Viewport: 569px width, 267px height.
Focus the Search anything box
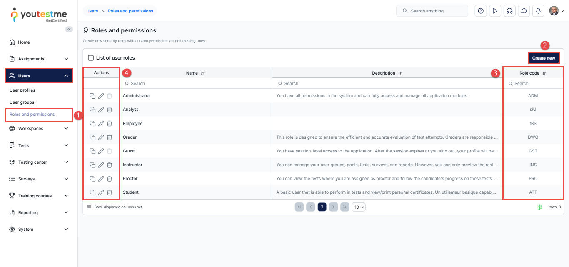point(432,11)
